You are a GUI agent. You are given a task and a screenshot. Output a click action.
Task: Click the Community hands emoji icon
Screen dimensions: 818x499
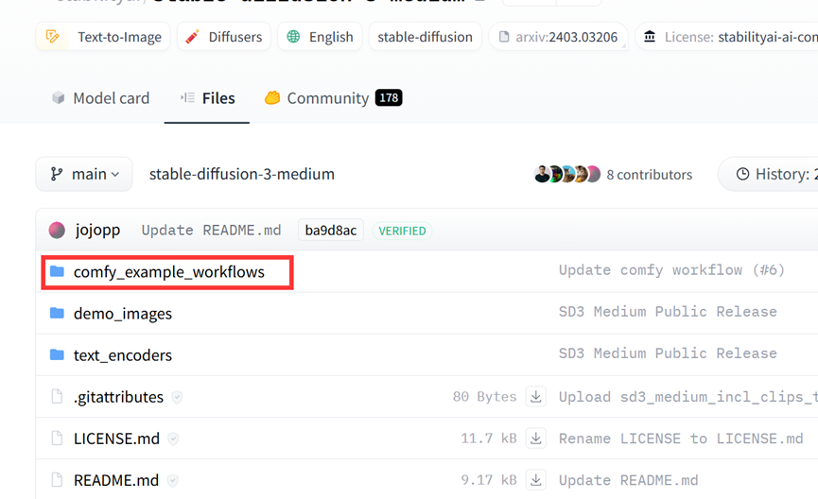tap(272, 97)
